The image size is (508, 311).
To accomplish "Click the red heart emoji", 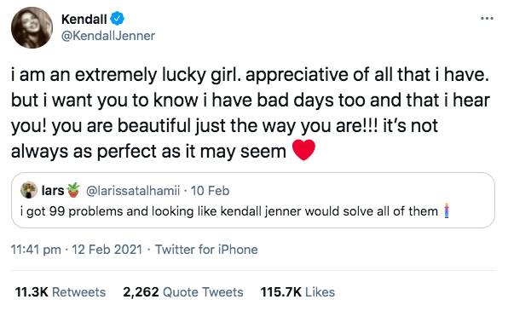I will tap(303, 150).
